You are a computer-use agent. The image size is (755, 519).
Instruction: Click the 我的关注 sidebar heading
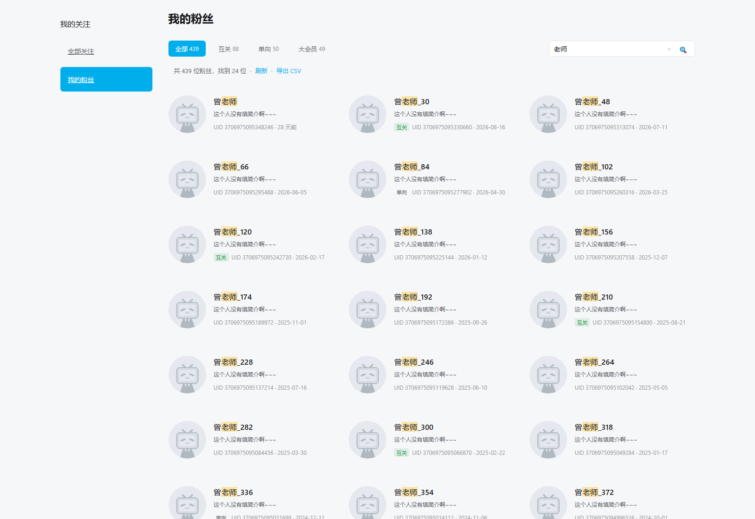(75, 24)
